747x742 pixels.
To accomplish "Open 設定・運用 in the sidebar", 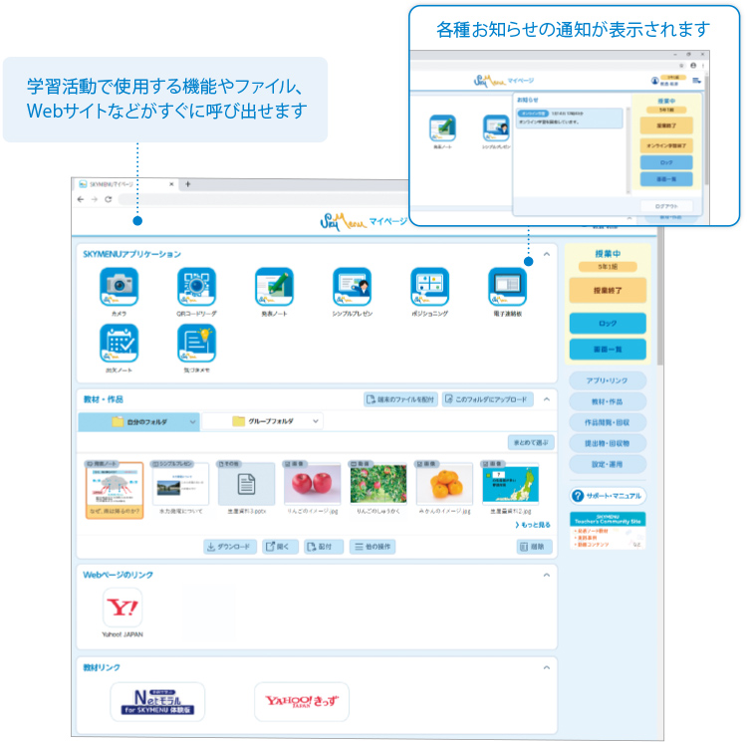I will (x=608, y=464).
